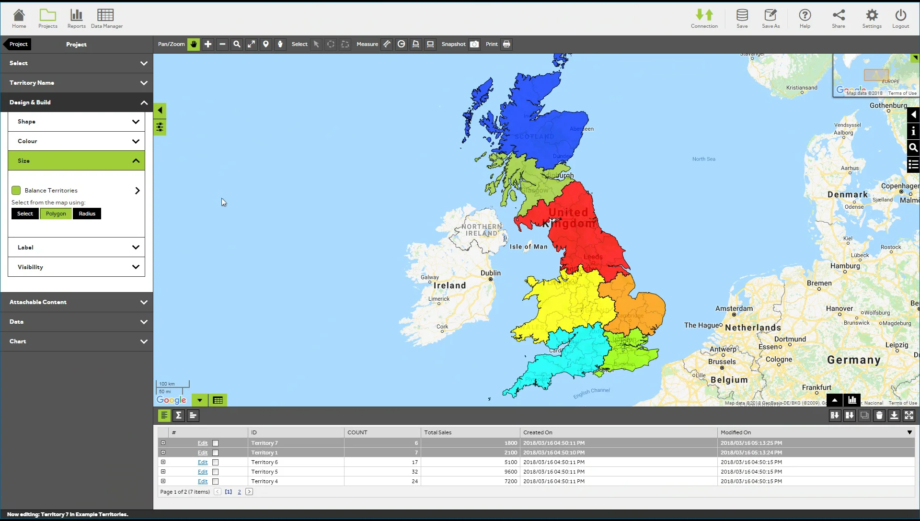This screenshot has height=521, width=920.
Task: Click the download icon above the data table
Action: [894, 416]
